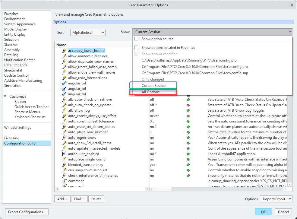Click the green status dot for blended_transparency
The width and height of the screenshot is (297, 219).
[188, 165]
